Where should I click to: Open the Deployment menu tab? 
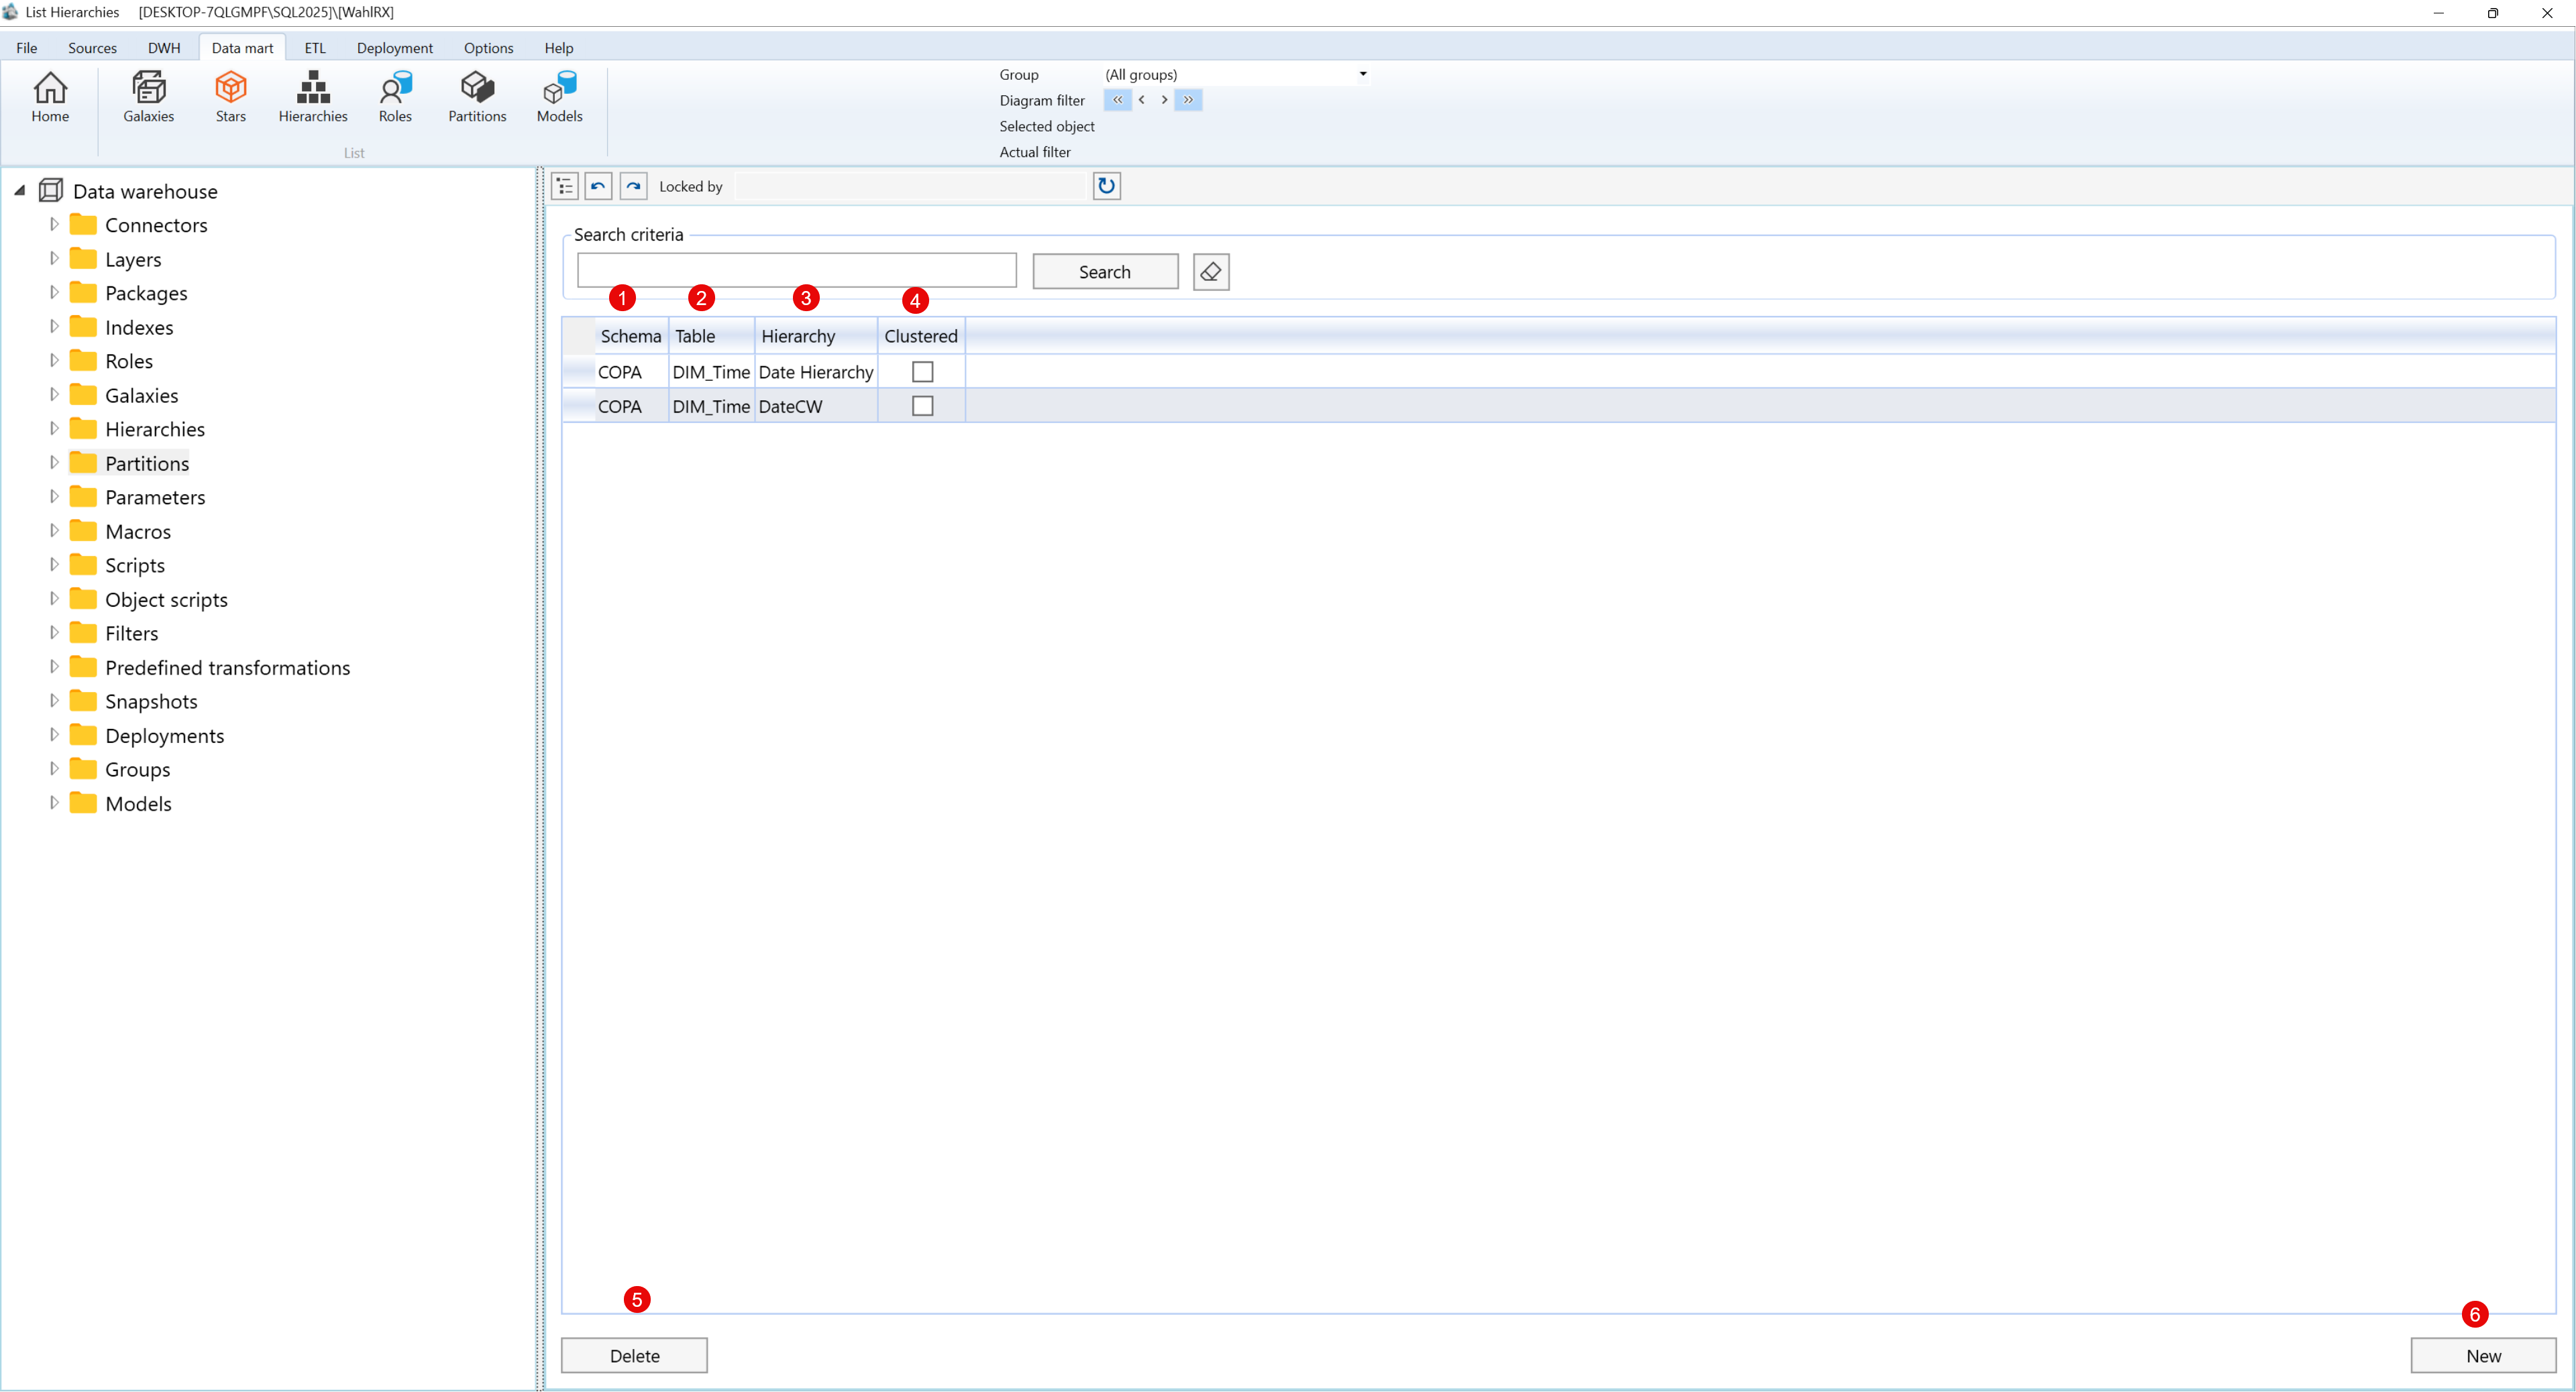tap(394, 48)
